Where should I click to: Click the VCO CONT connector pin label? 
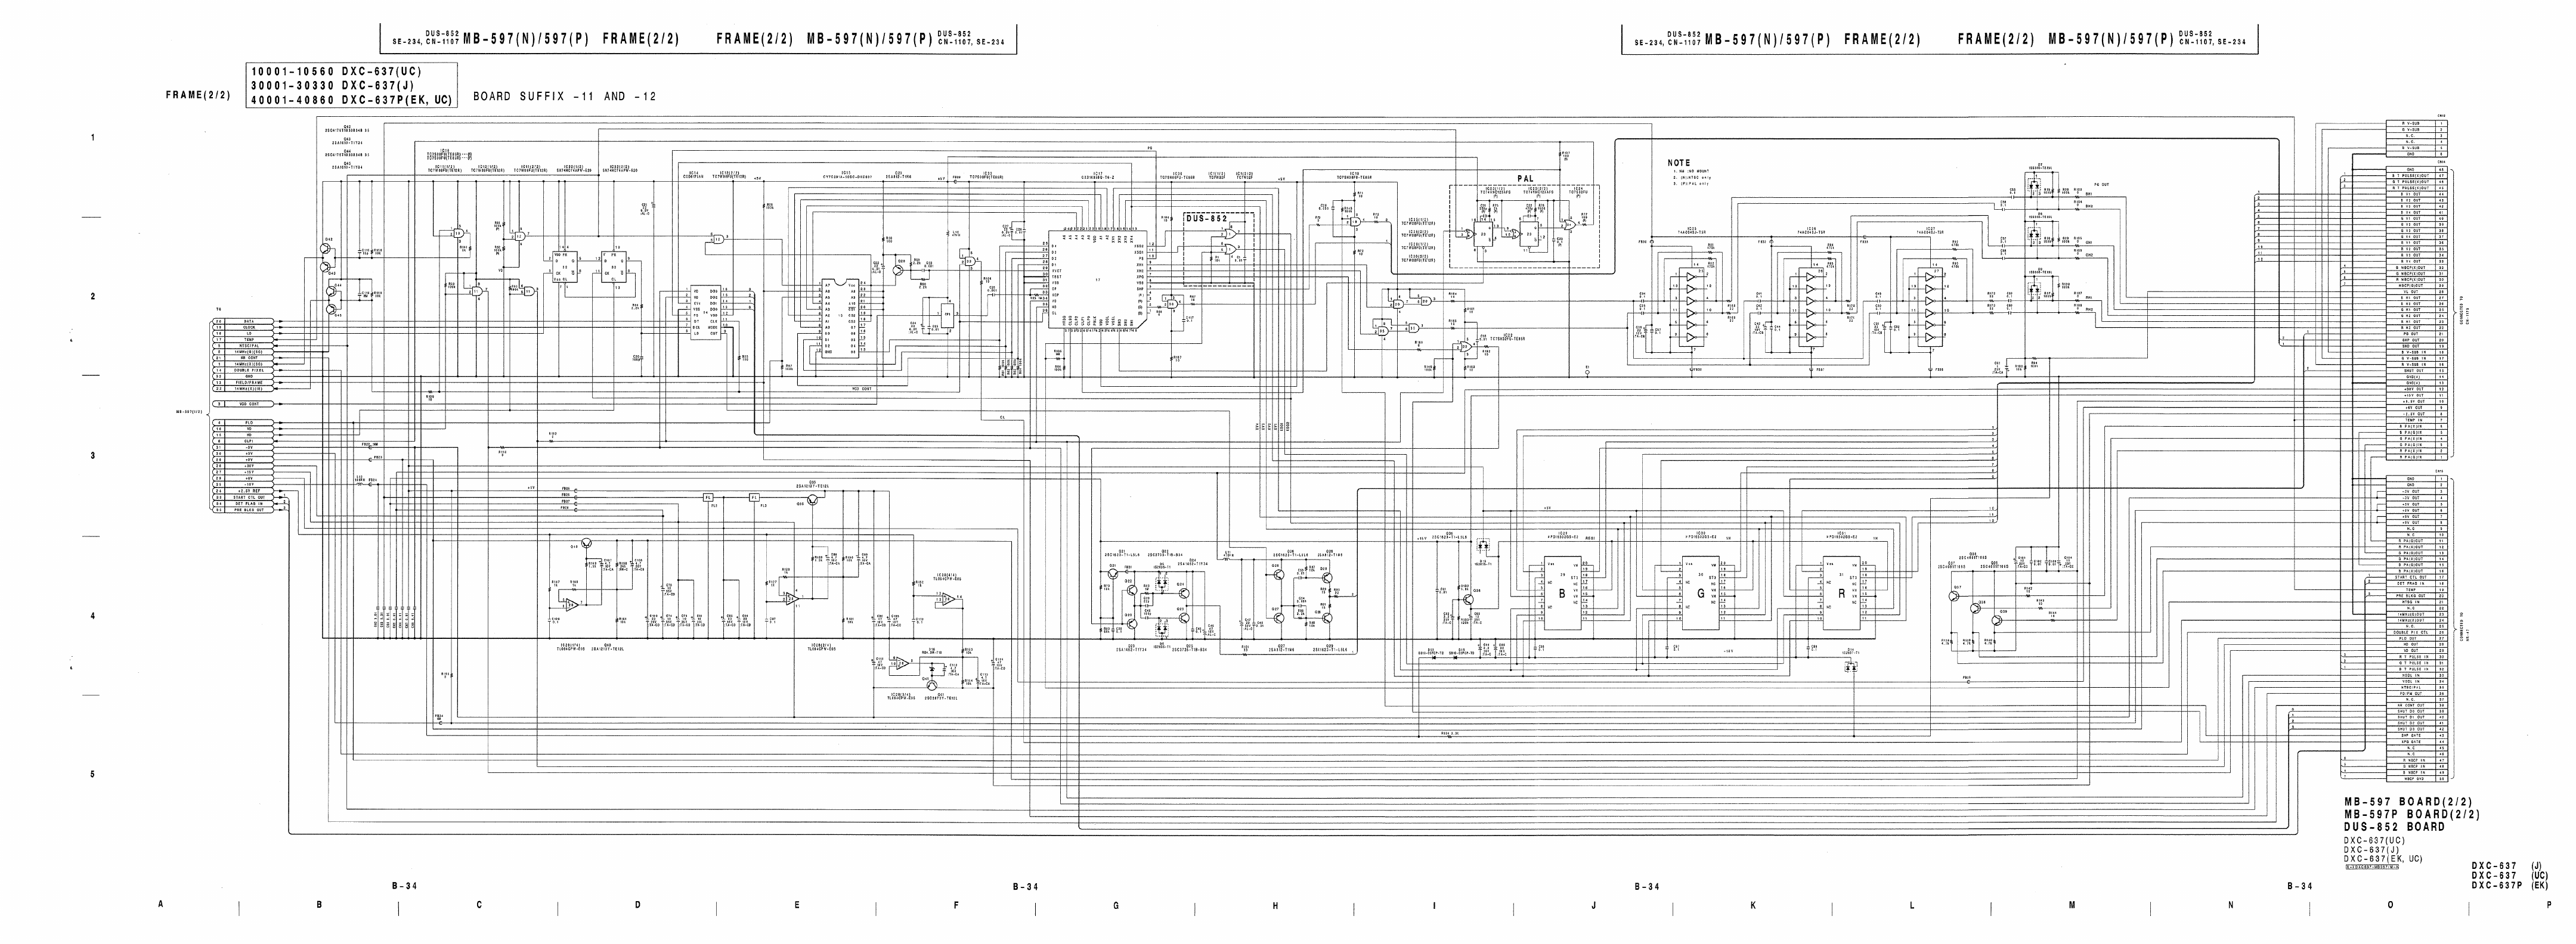pyautogui.click(x=248, y=403)
